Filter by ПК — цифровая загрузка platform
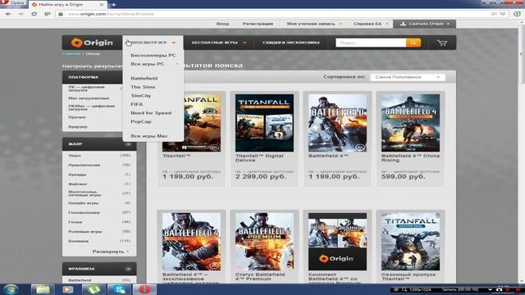 coord(86,88)
